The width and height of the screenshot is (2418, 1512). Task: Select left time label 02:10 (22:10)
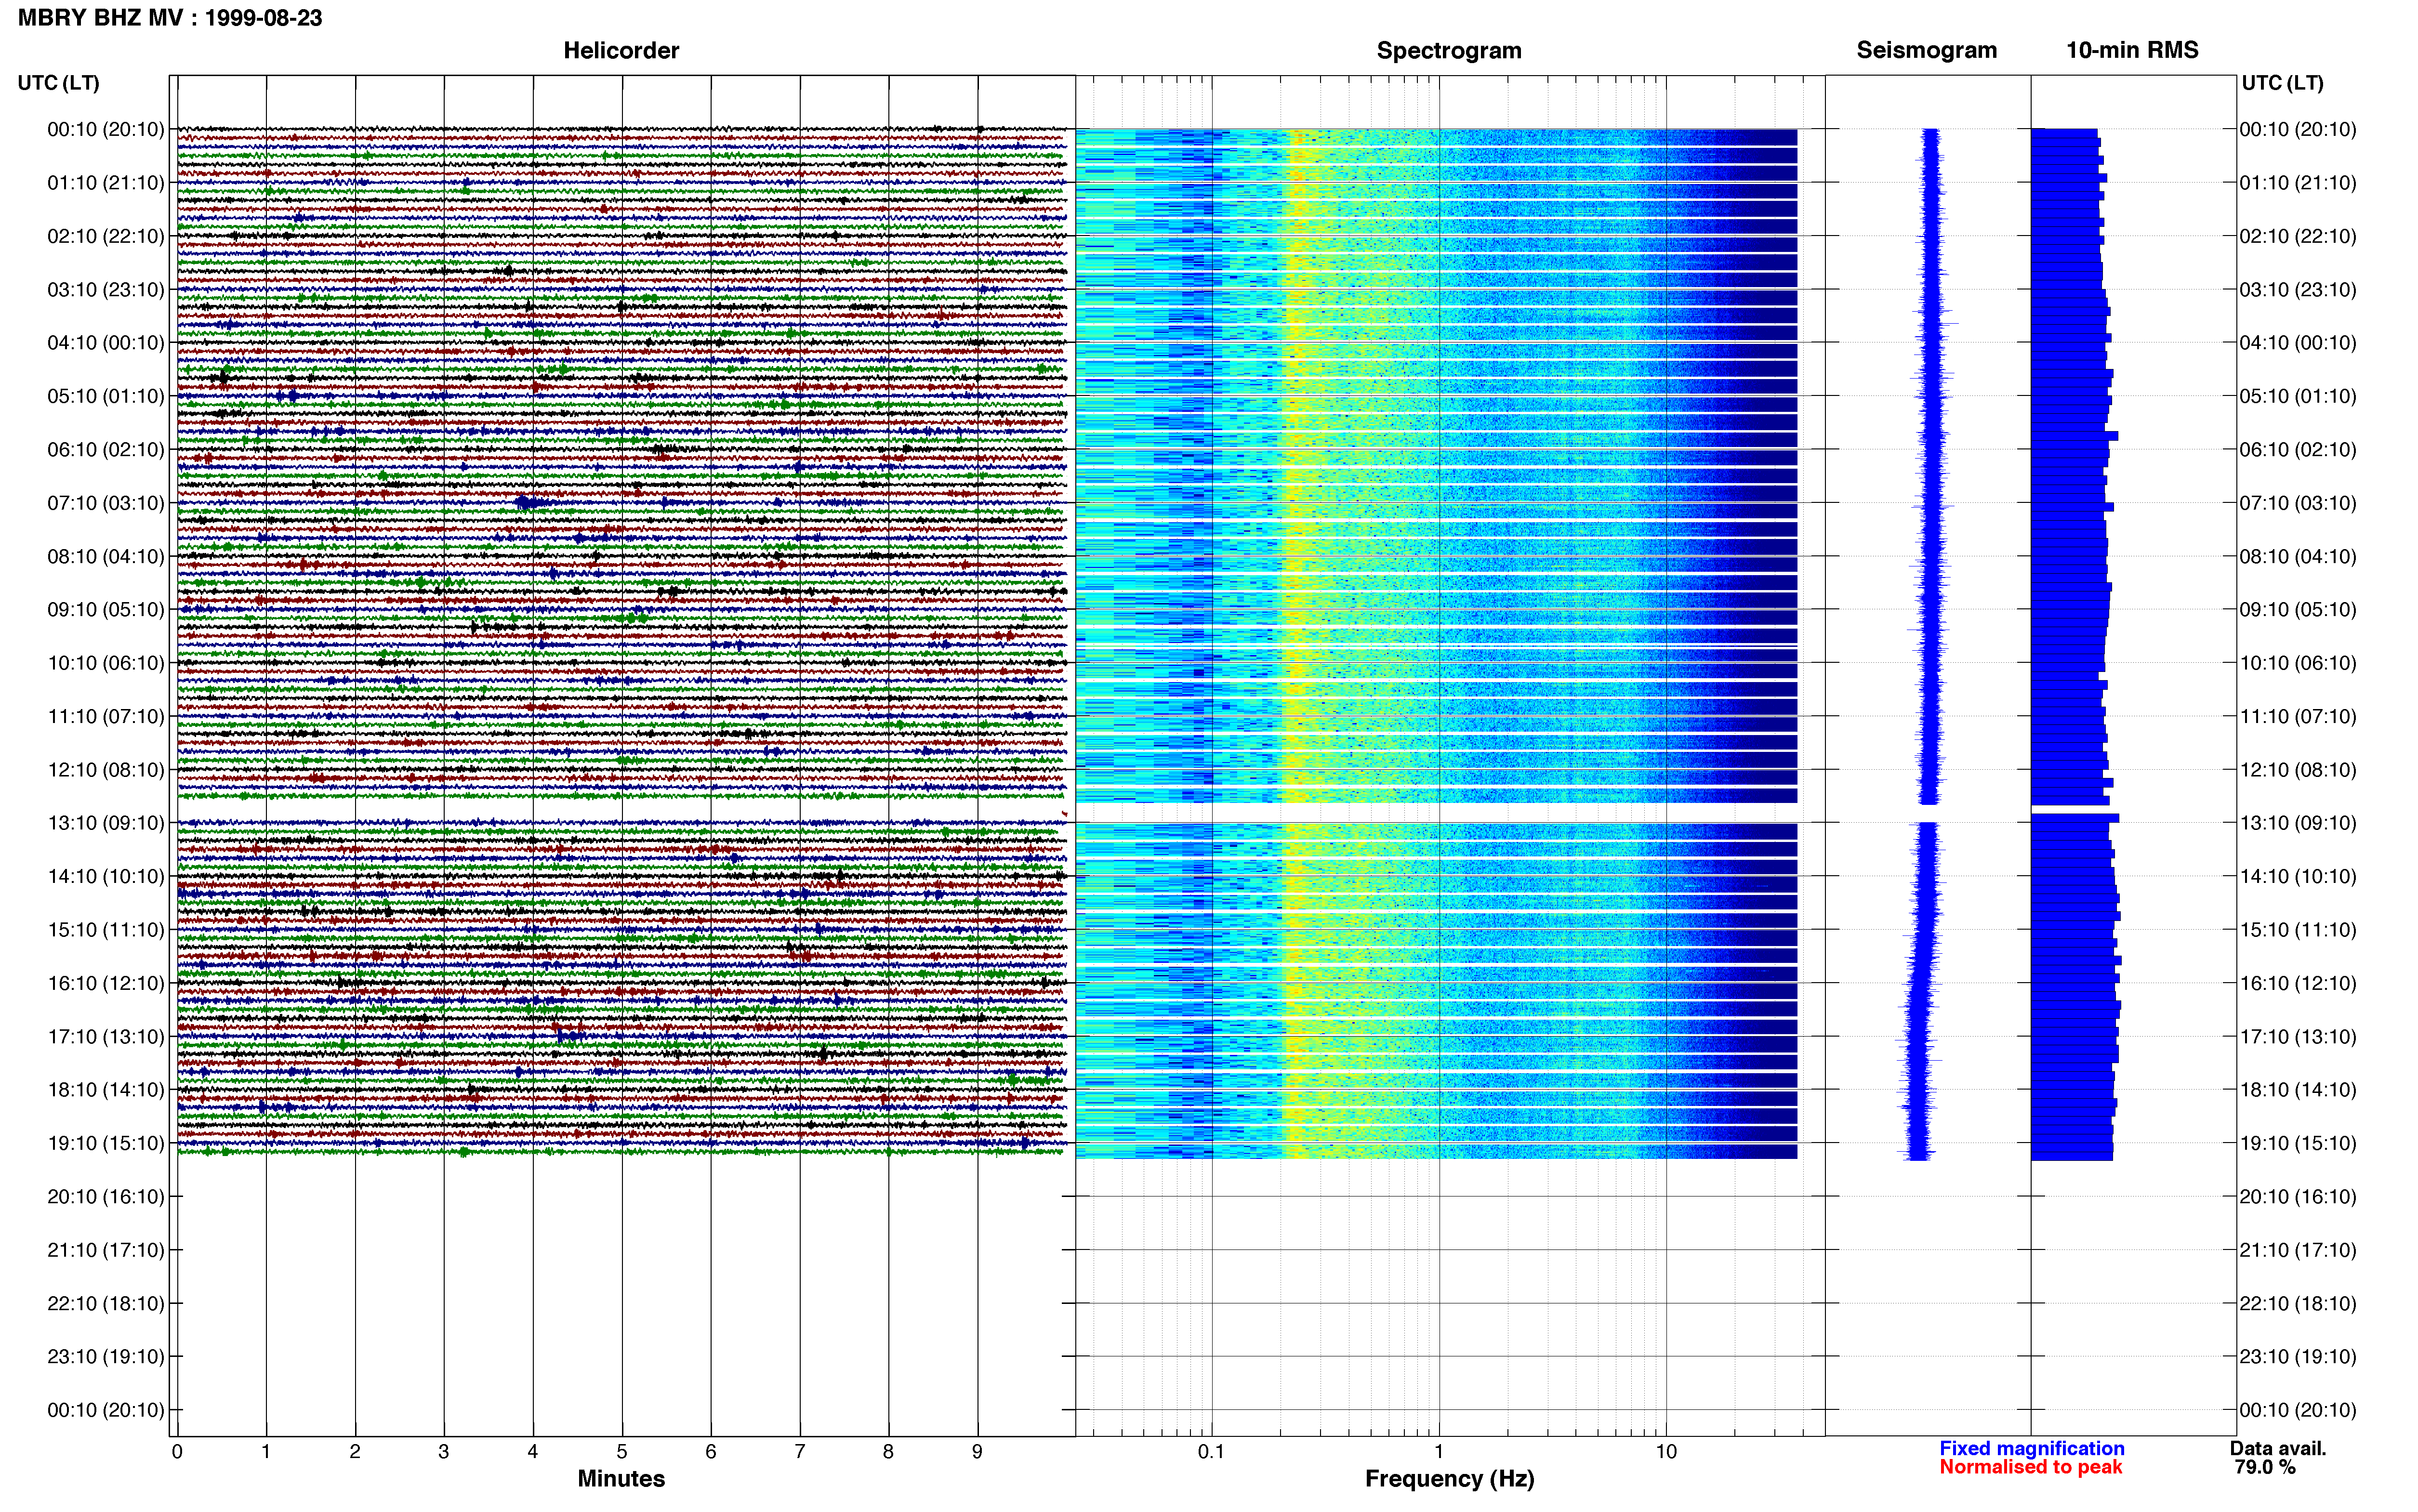(x=106, y=236)
